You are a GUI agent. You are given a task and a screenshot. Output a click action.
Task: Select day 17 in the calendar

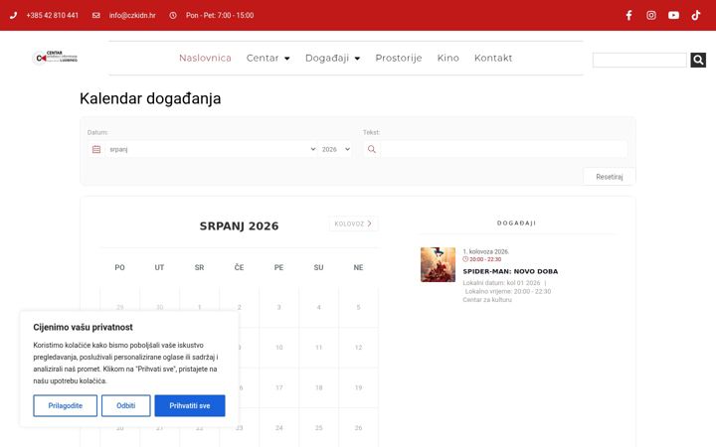(279, 387)
